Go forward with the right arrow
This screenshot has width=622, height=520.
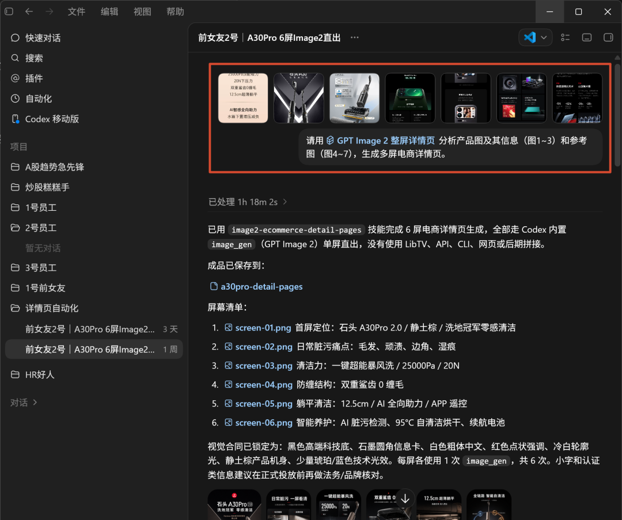[x=49, y=12]
